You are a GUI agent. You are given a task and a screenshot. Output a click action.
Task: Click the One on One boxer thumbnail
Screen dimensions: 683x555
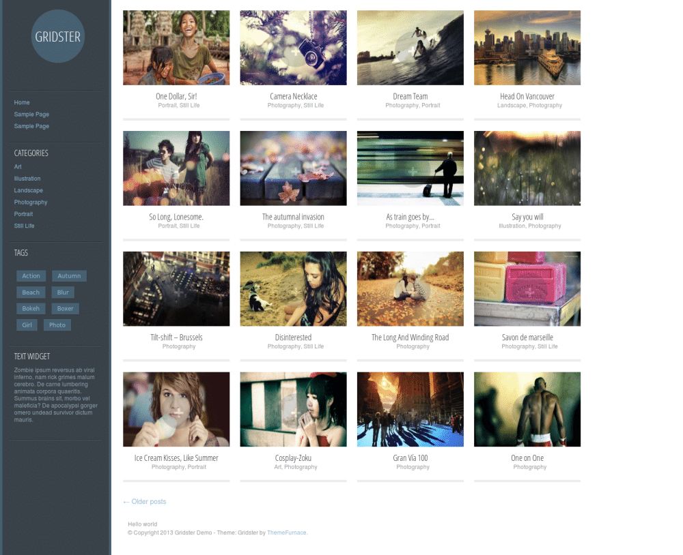pyautogui.click(x=527, y=409)
